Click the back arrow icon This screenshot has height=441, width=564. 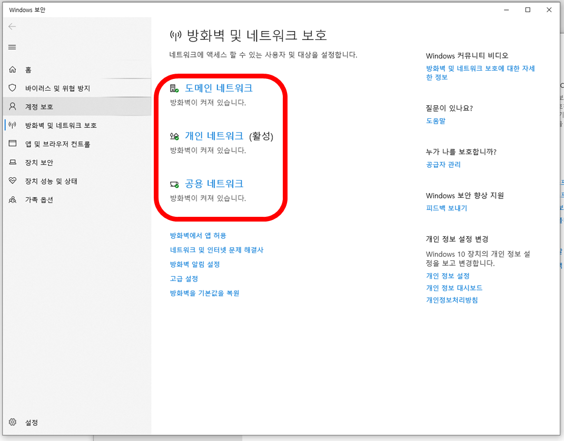point(12,26)
